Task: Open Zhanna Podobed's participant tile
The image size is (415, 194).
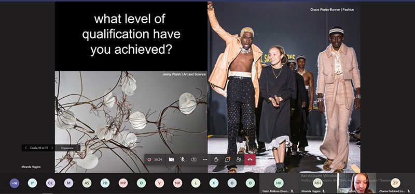Action: (395, 183)
